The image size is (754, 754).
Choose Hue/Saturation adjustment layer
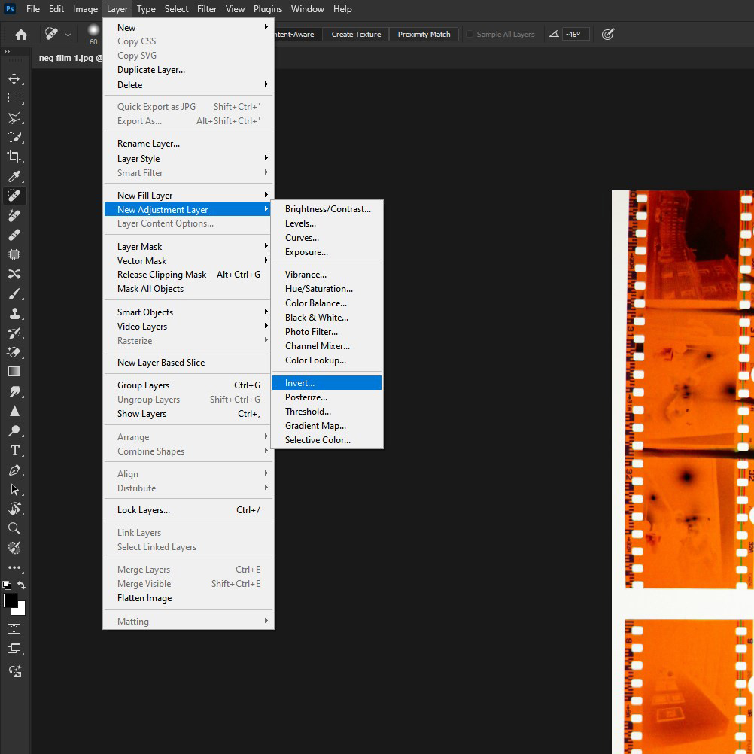327,288
